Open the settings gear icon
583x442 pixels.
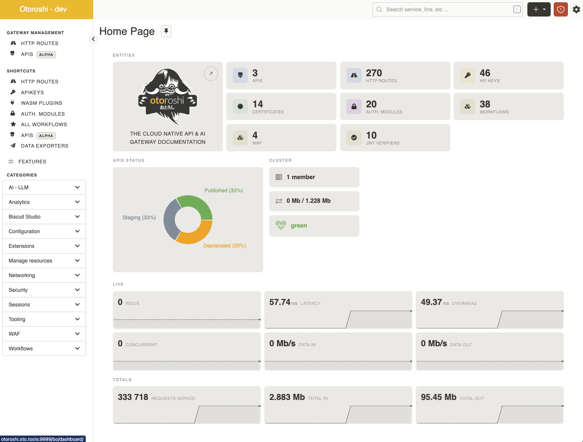point(576,9)
